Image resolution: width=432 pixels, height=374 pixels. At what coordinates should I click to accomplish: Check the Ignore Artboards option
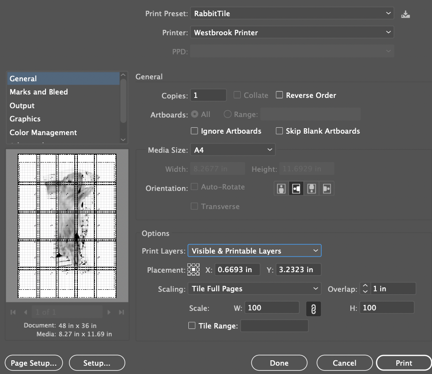point(195,131)
